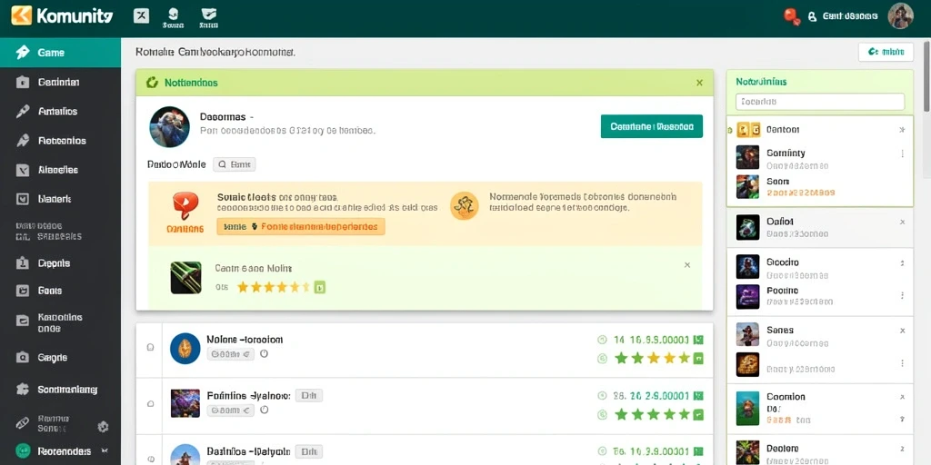The width and height of the screenshot is (931, 465).
Task: Open the user avatar in top-right corner
Action: 900,16
